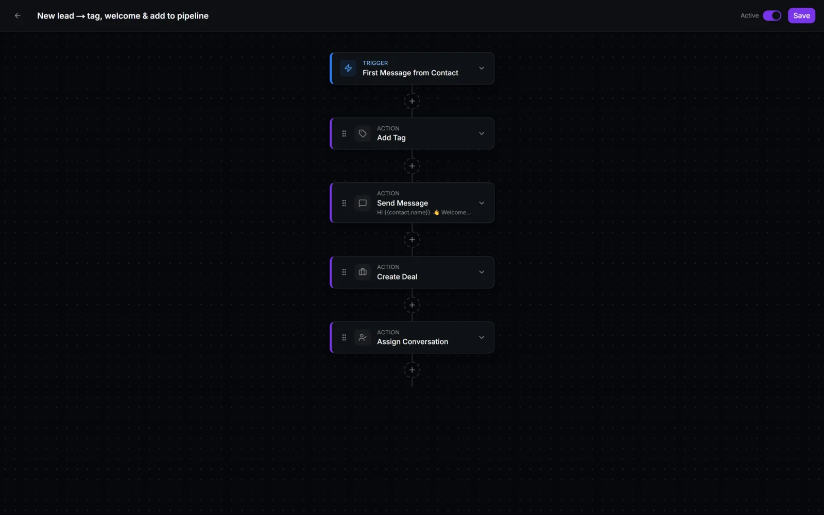Click the lightning bolt trigger icon

click(x=348, y=68)
